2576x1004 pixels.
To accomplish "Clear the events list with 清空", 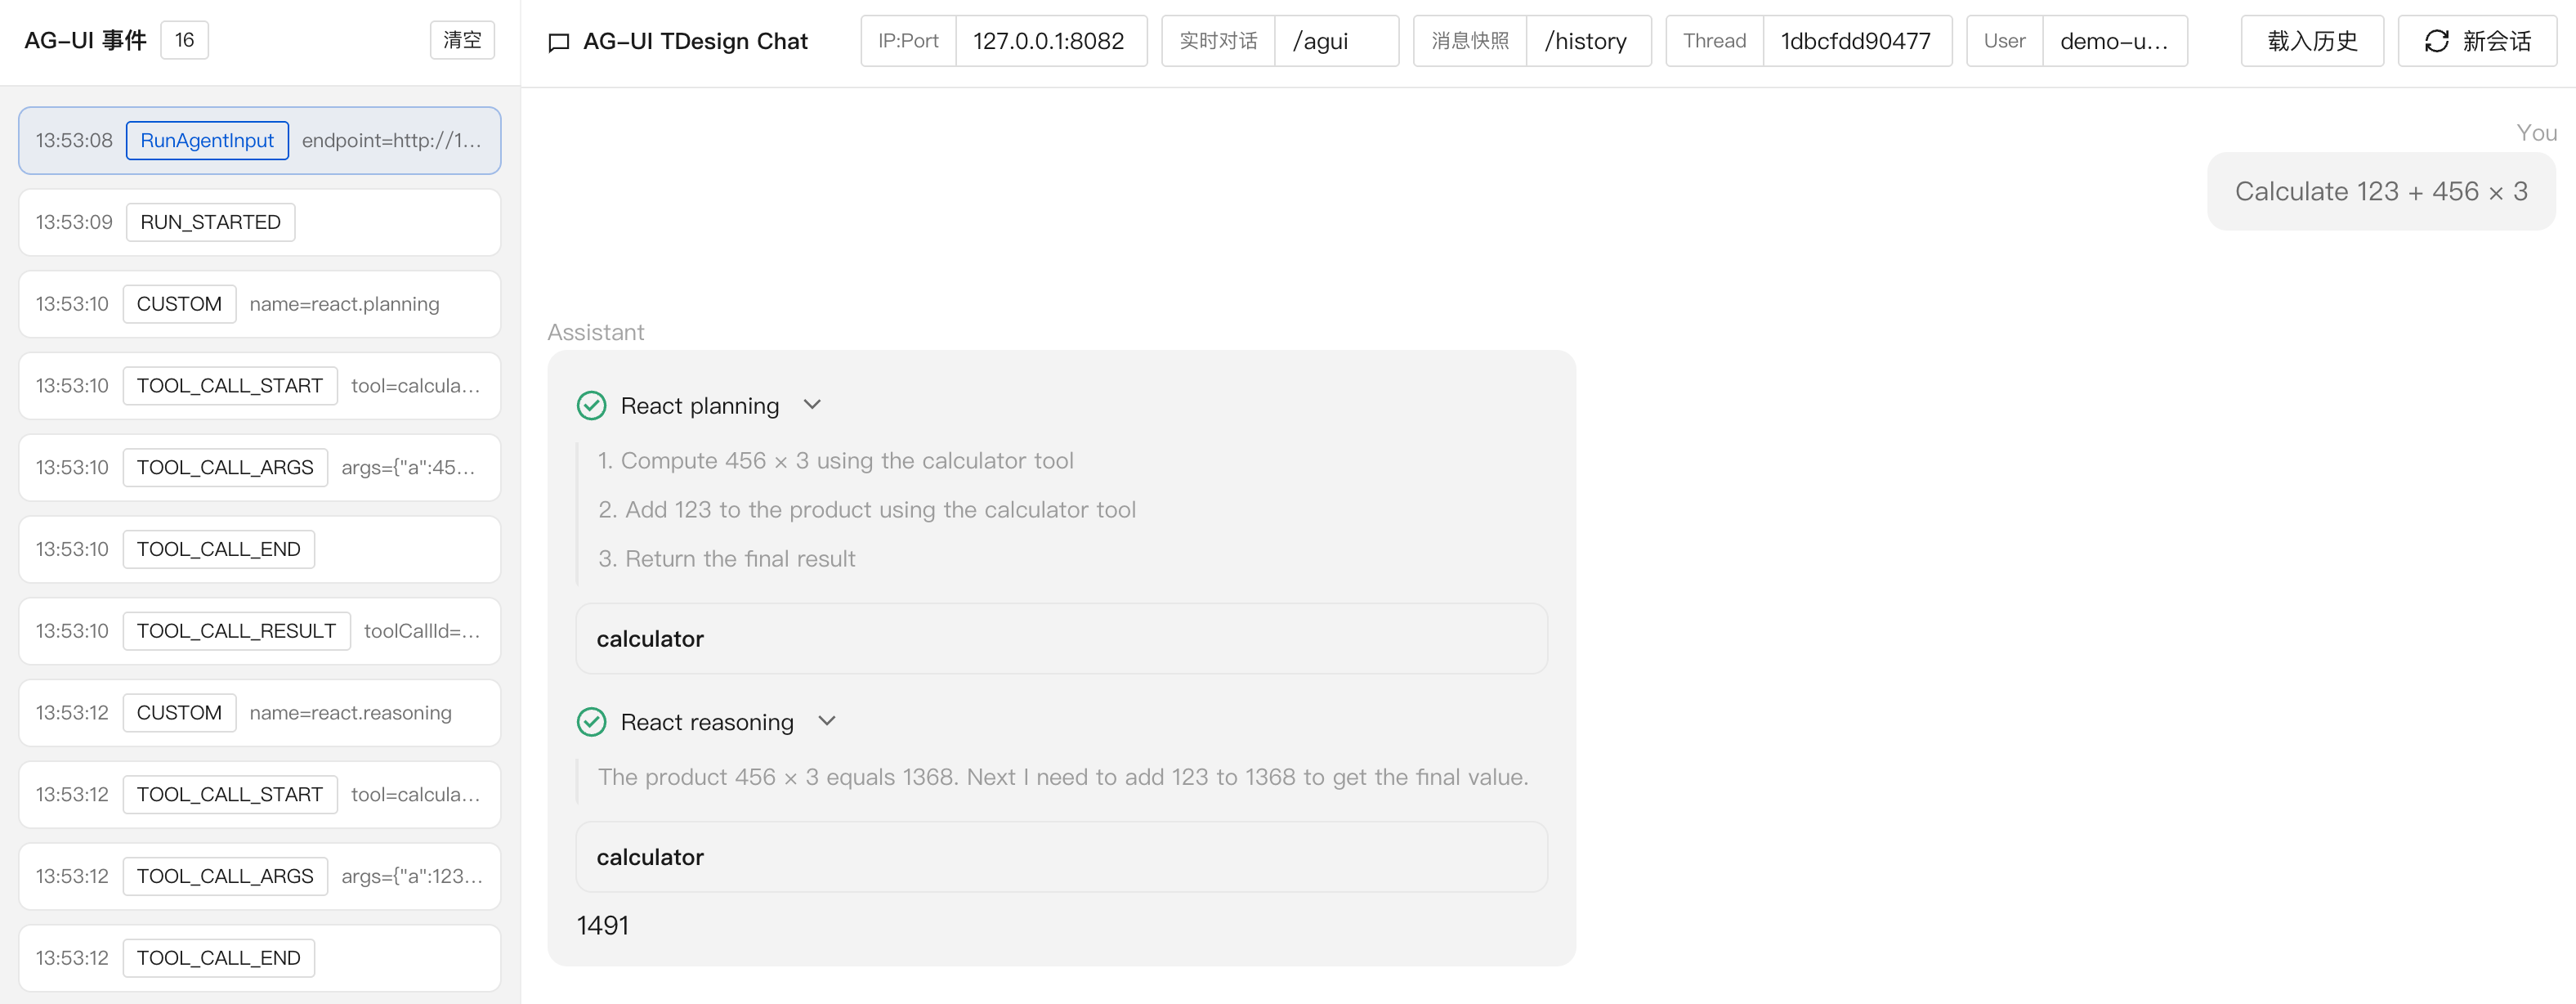I will (462, 40).
